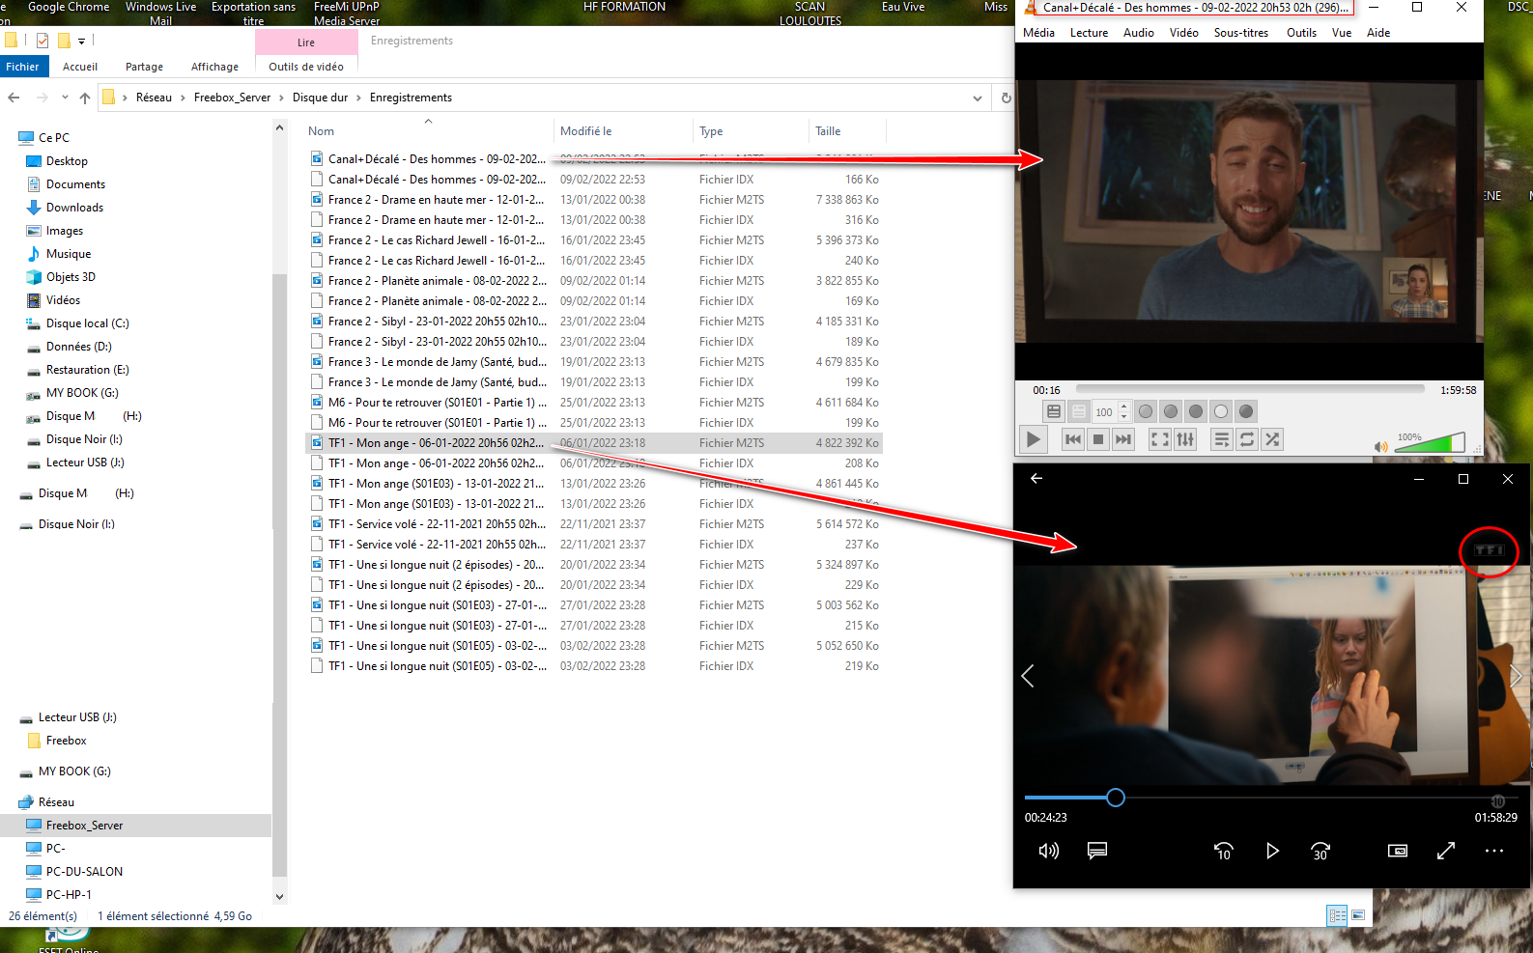This screenshot has width=1533, height=953.
Task: Open the quick access toolbar dropdown
Action: [x=81, y=41]
